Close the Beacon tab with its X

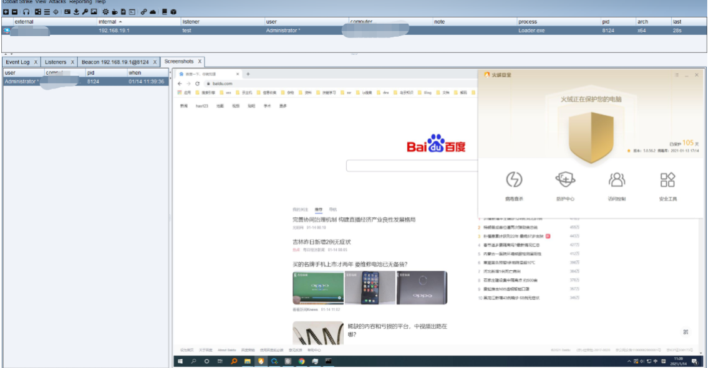coord(155,62)
